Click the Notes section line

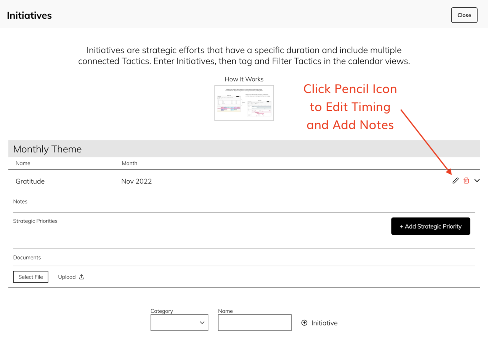click(x=20, y=201)
